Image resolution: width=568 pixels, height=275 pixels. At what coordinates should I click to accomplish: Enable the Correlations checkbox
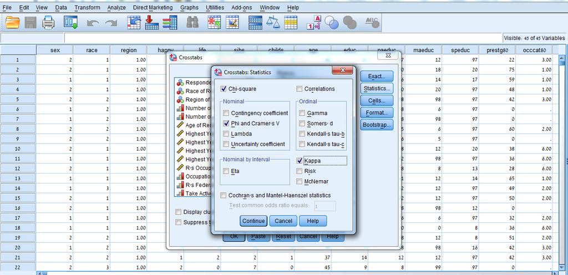click(x=299, y=89)
